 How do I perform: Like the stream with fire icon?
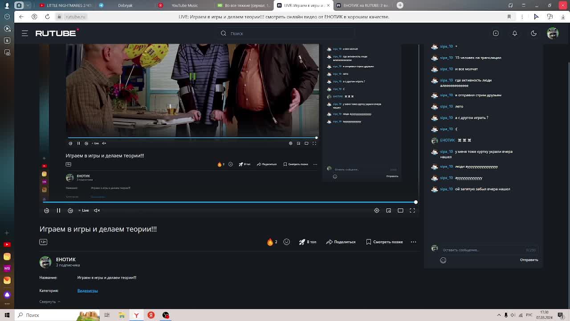point(270,242)
